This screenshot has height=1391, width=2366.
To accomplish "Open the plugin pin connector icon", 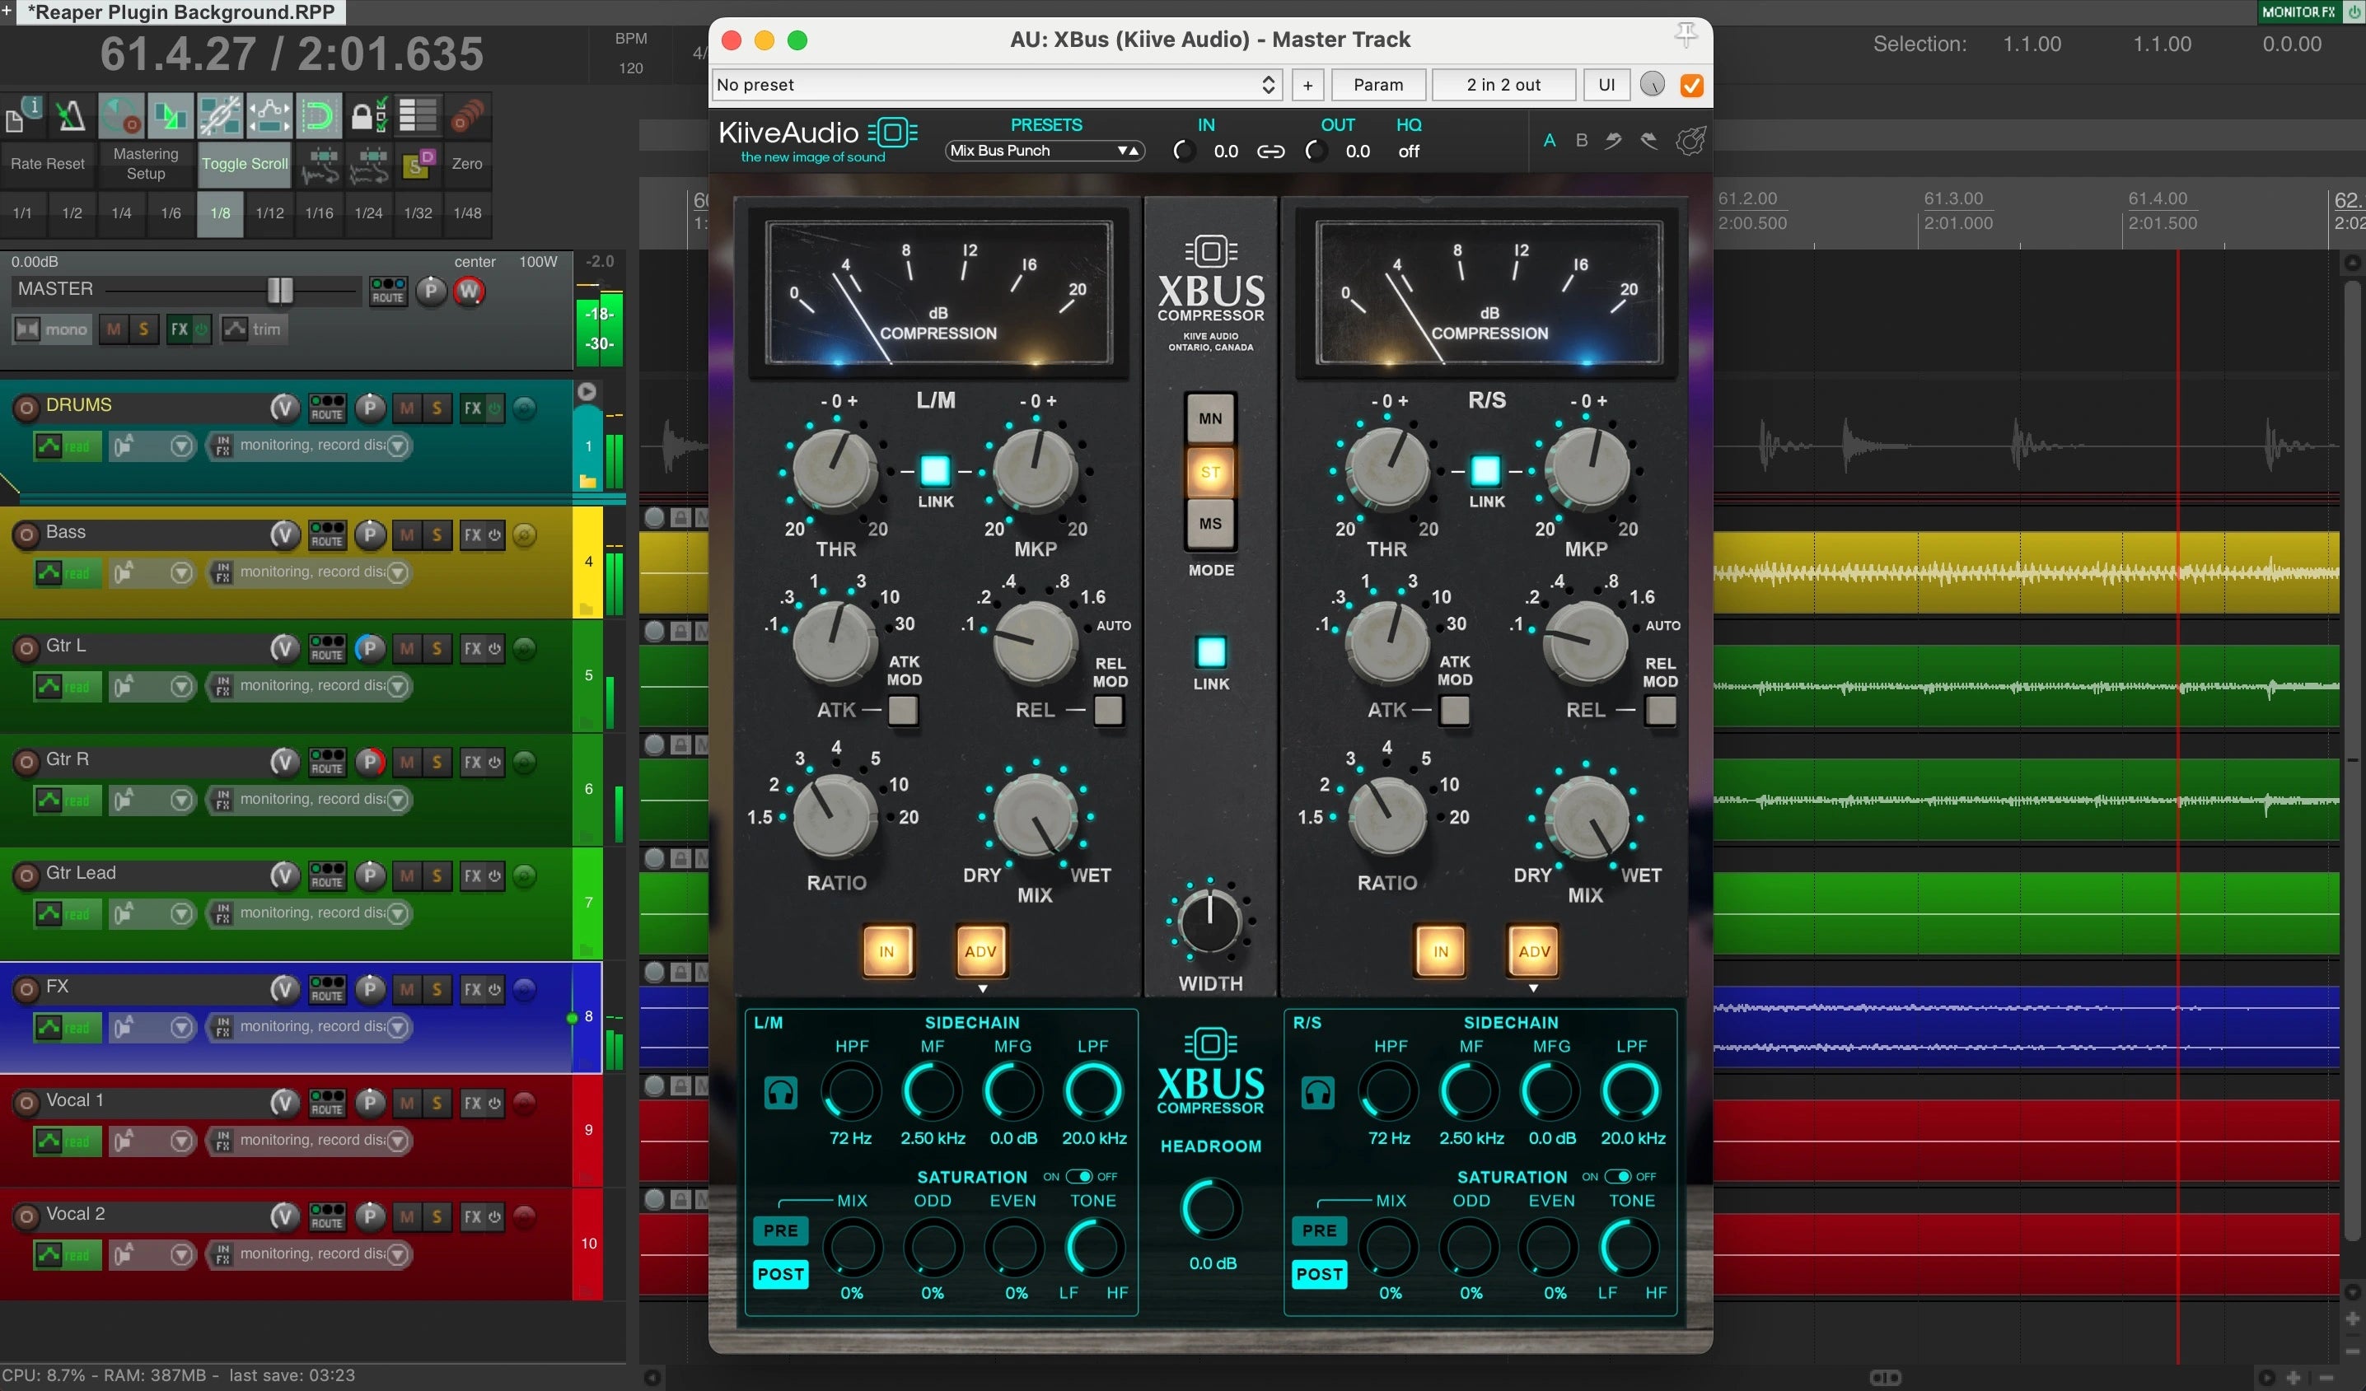I will tap(1686, 35).
